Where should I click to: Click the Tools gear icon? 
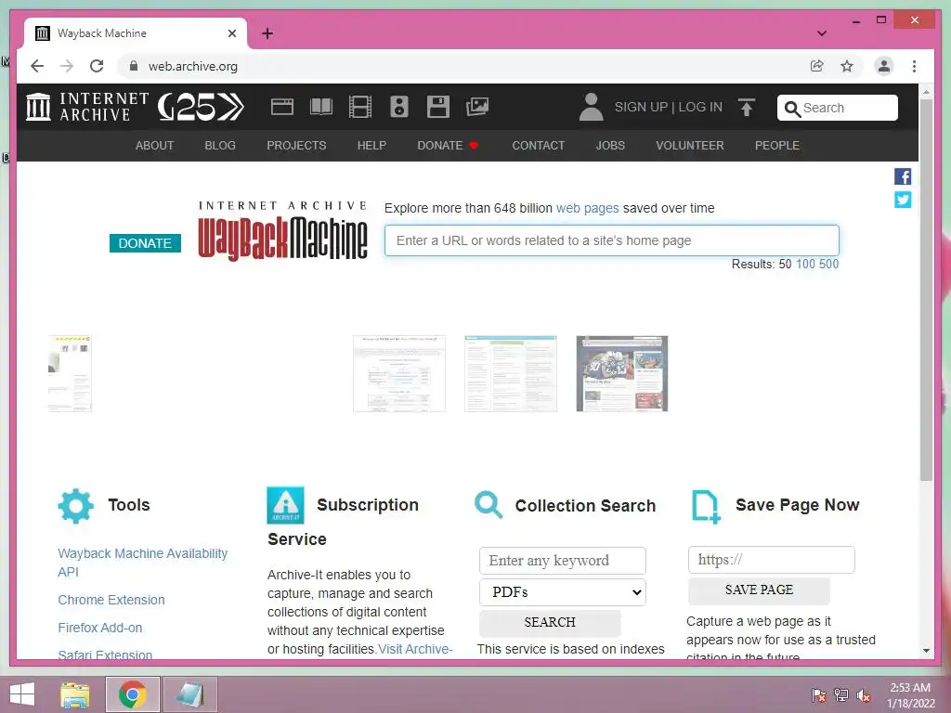pos(76,506)
